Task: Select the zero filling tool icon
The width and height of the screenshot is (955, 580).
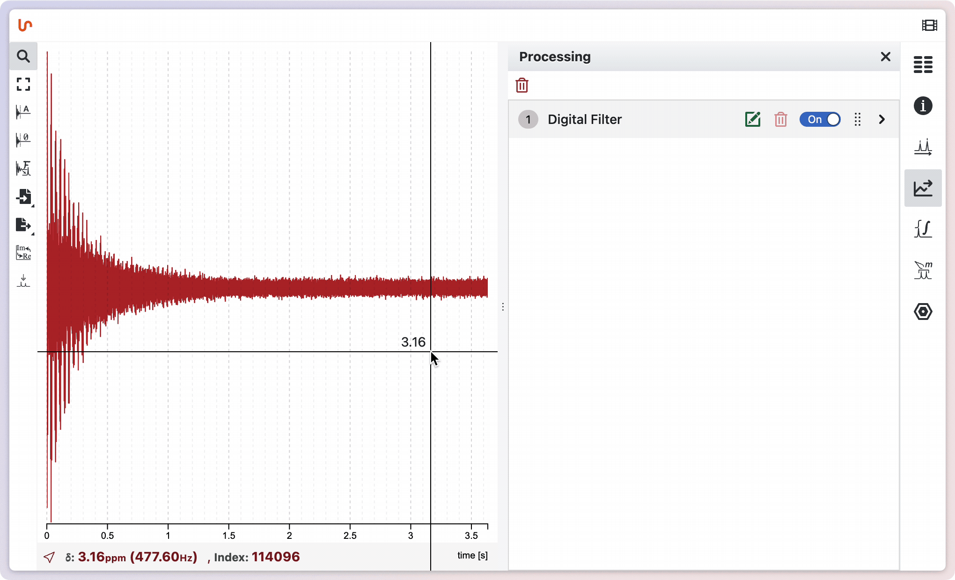Action: click(23, 140)
